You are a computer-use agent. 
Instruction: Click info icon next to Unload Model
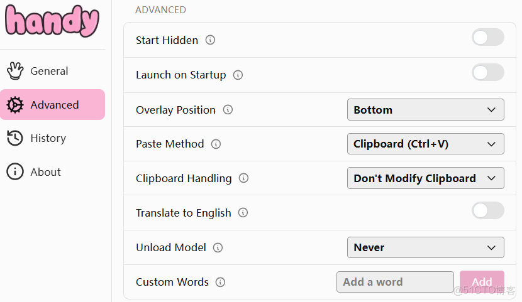coord(218,247)
